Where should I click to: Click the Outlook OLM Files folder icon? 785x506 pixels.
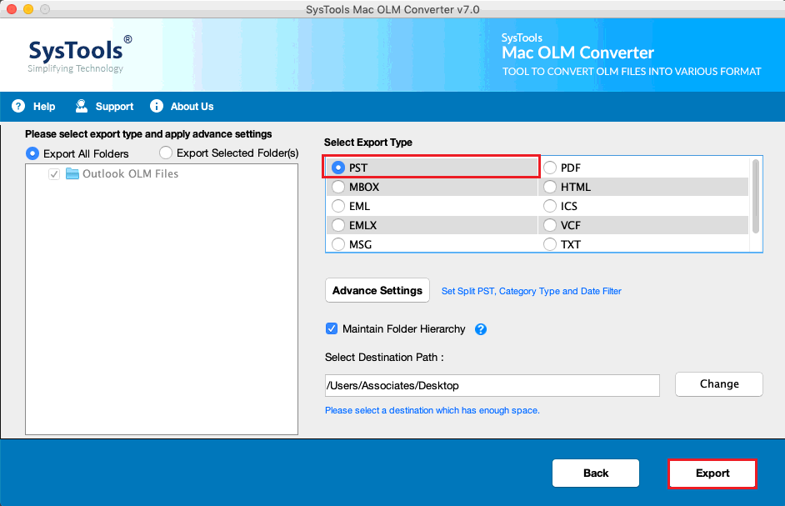72,174
